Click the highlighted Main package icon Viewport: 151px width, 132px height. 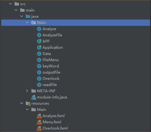pos(34,23)
